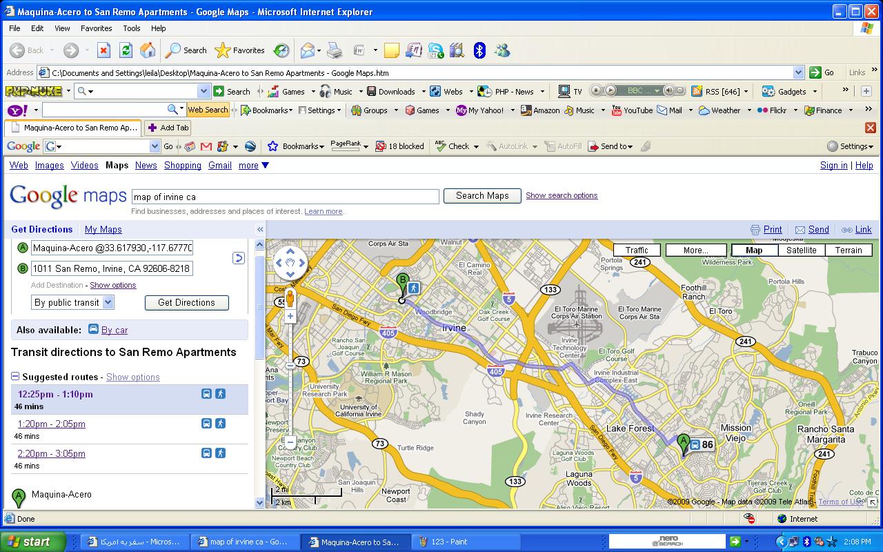The width and height of the screenshot is (883, 552).
Task: Swap start and end destinations icon
Action: (x=238, y=258)
